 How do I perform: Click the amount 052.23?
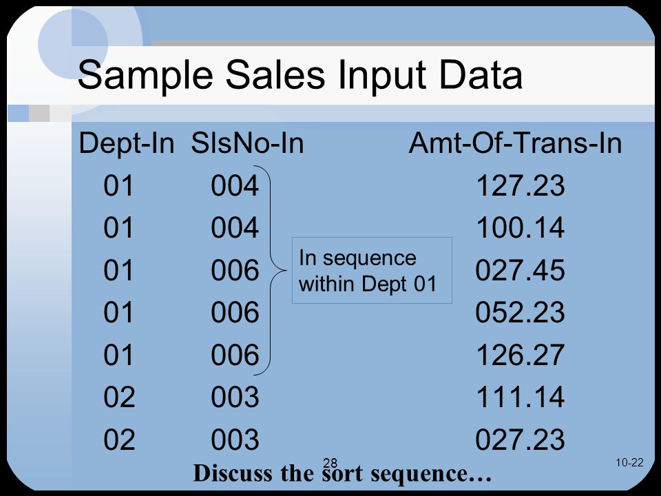click(521, 312)
